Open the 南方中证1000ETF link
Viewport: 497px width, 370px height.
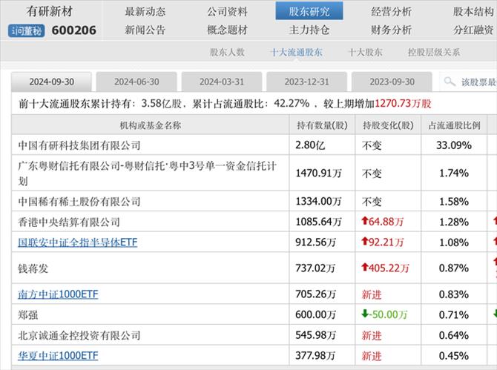(58, 294)
